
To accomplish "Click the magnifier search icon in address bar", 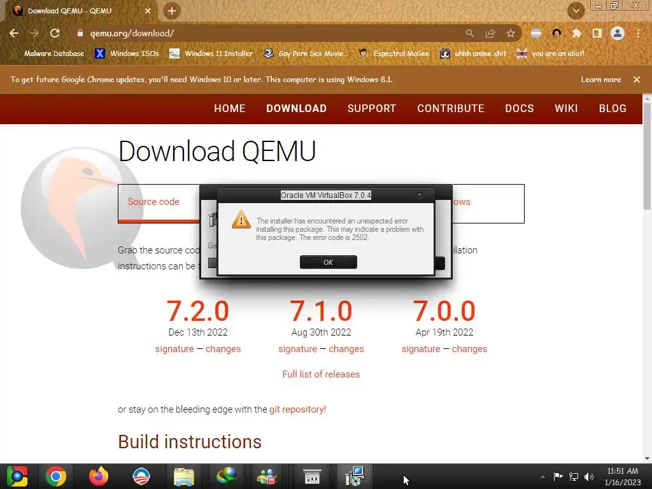I will (x=469, y=33).
